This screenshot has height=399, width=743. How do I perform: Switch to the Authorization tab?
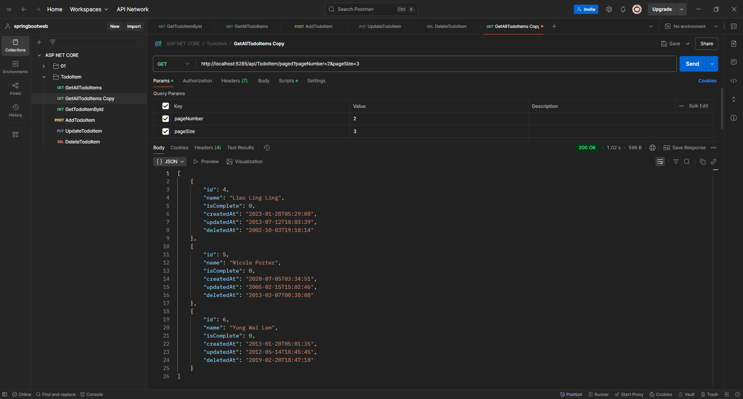[x=197, y=81]
